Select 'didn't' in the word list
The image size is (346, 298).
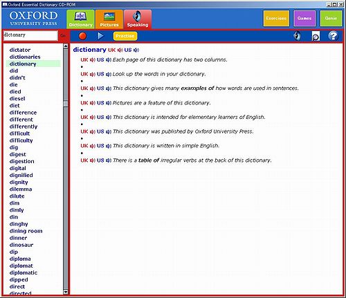point(17,77)
